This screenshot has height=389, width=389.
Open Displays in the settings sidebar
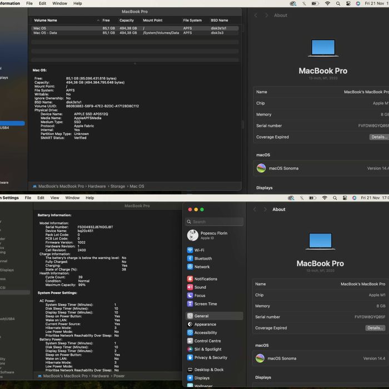(x=198, y=378)
